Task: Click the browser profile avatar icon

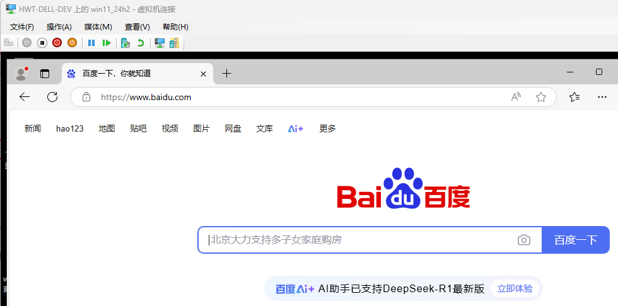Action: [x=21, y=74]
